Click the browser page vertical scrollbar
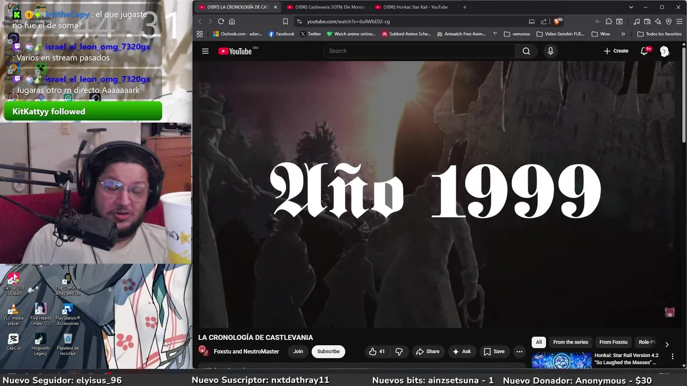 684,94
